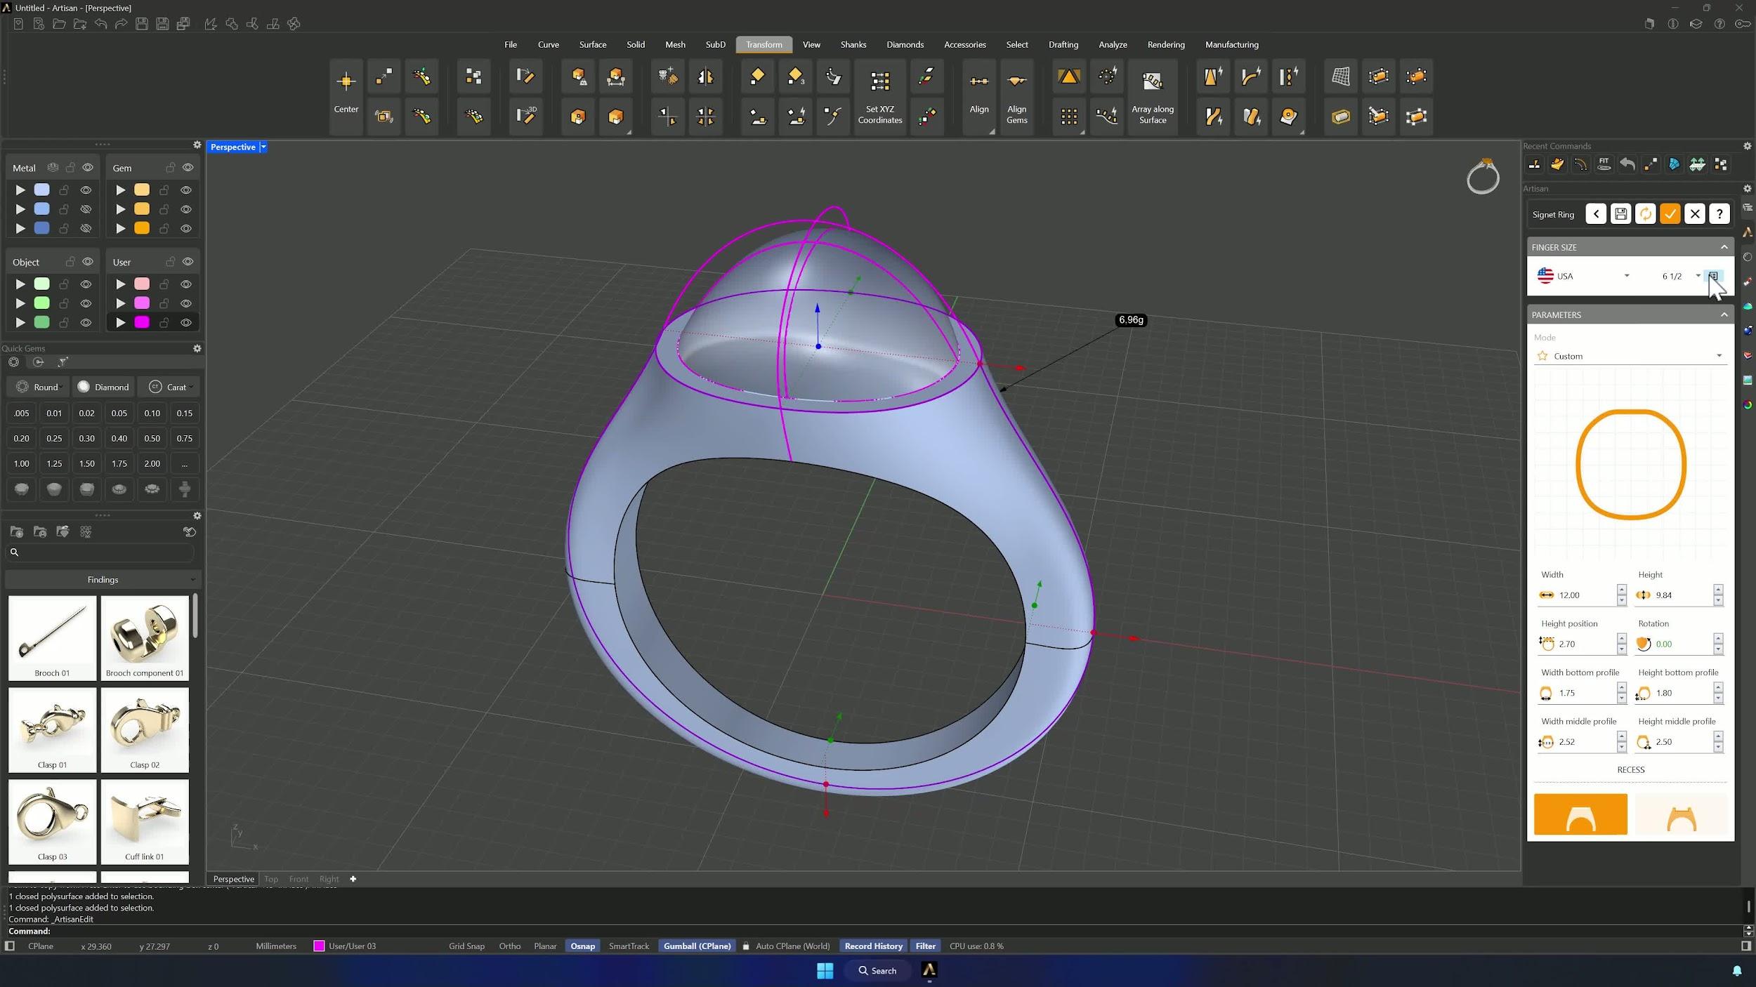This screenshot has width=1756, height=987.
Task: Click Save icon in Signet Ring panel
Action: click(x=1620, y=214)
